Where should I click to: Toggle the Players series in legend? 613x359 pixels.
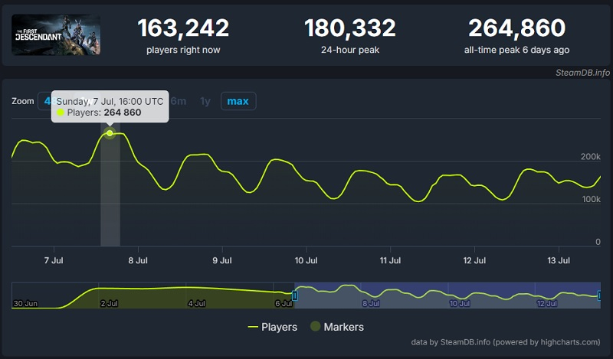tap(273, 327)
